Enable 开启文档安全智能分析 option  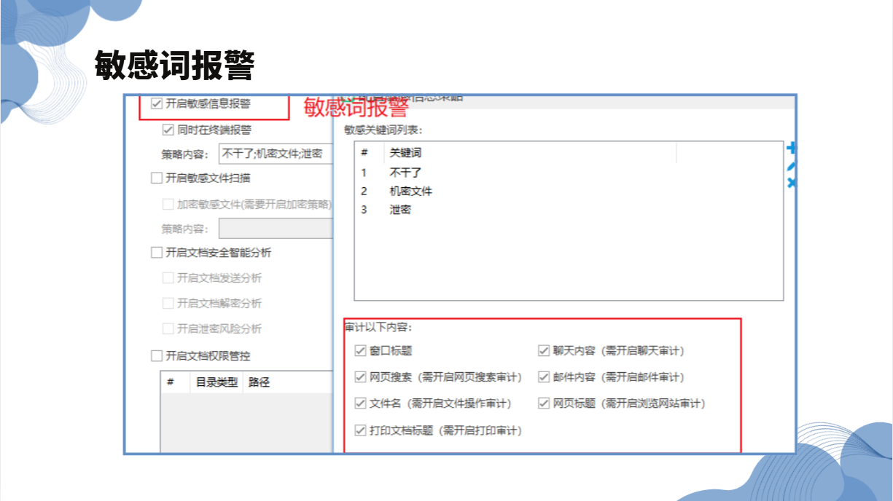point(156,253)
